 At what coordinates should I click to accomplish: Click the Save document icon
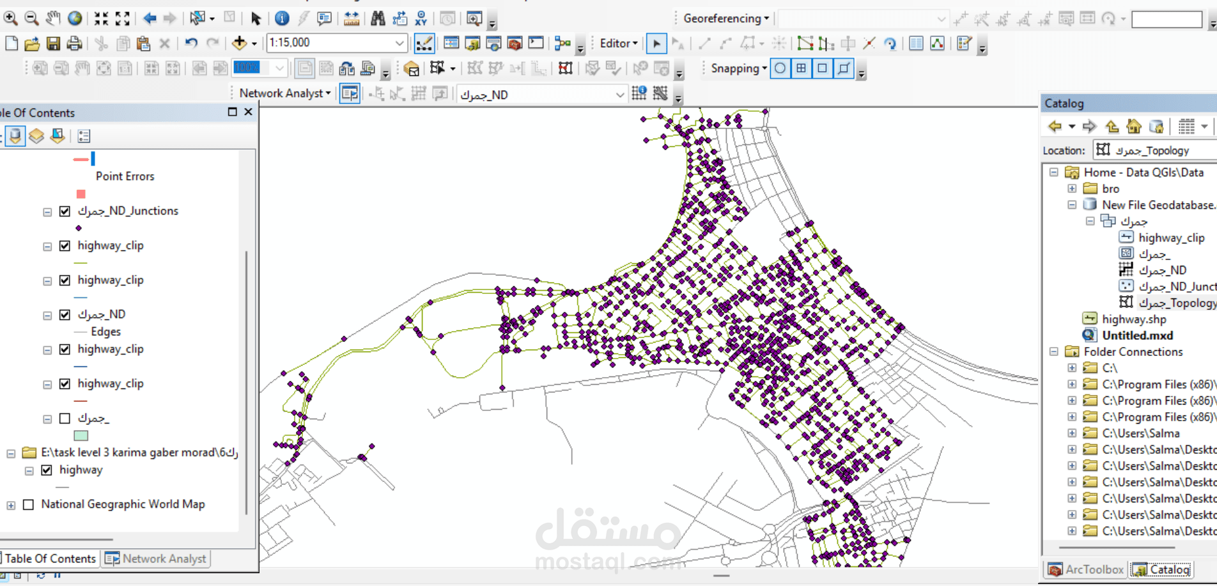click(54, 43)
